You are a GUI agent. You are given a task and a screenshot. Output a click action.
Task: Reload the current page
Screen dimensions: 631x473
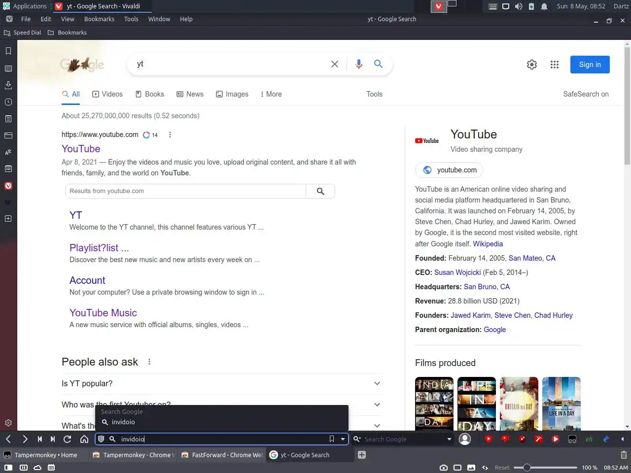(68, 439)
